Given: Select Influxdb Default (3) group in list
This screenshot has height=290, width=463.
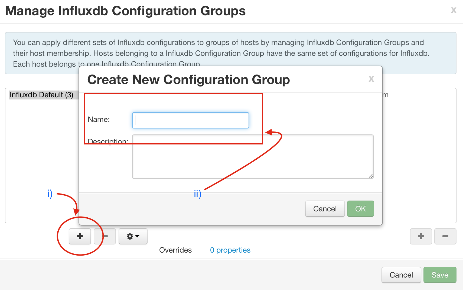Looking at the screenshot, I should [x=41, y=95].
